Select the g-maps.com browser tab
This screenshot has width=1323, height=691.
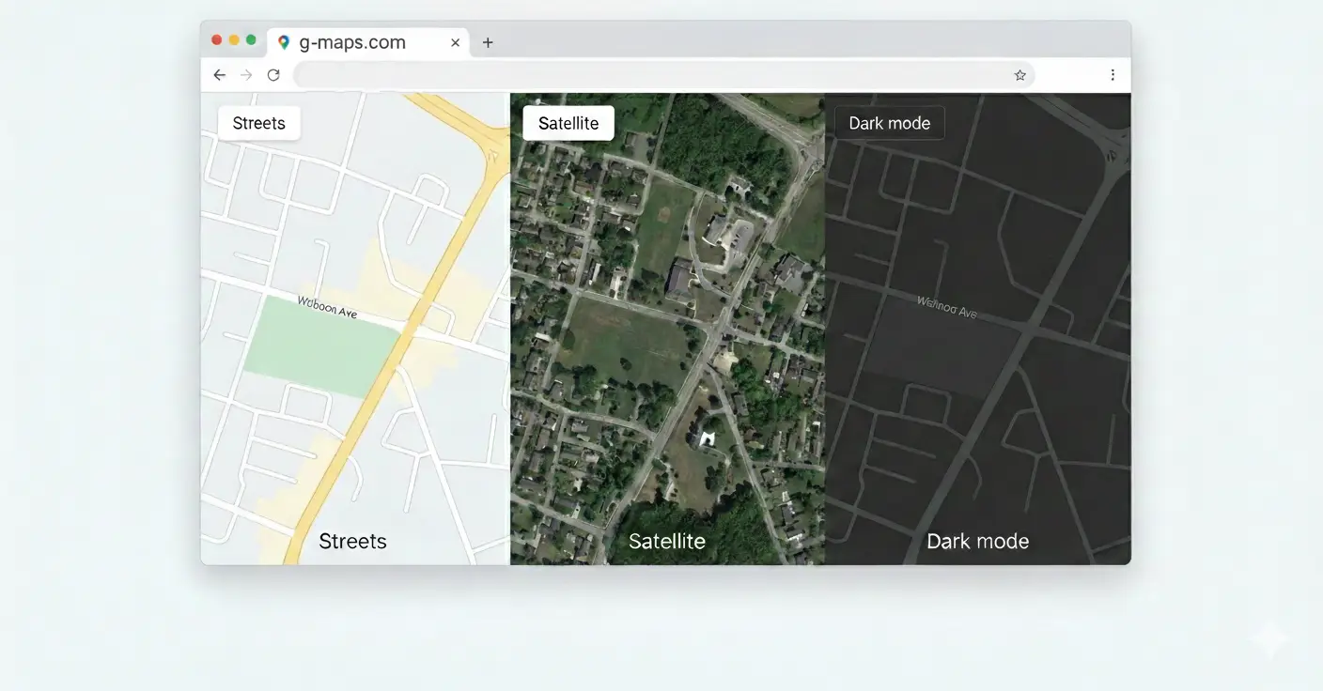[368, 42]
